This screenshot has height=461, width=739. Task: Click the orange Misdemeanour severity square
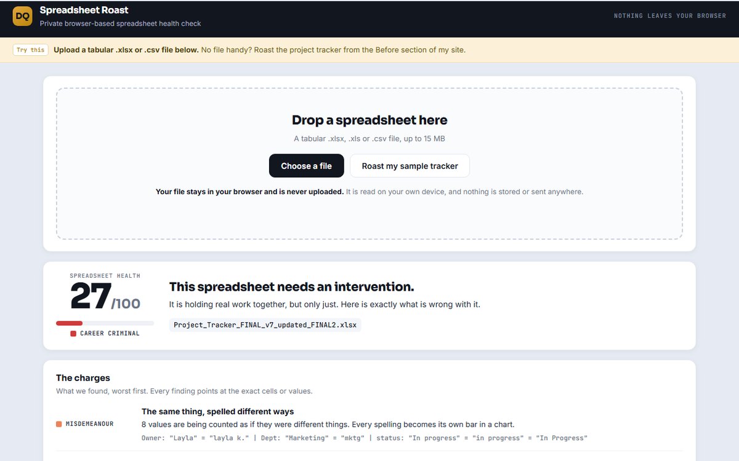tap(59, 424)
